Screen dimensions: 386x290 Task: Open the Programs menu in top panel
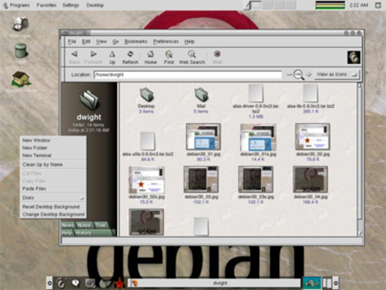(17, 5)
